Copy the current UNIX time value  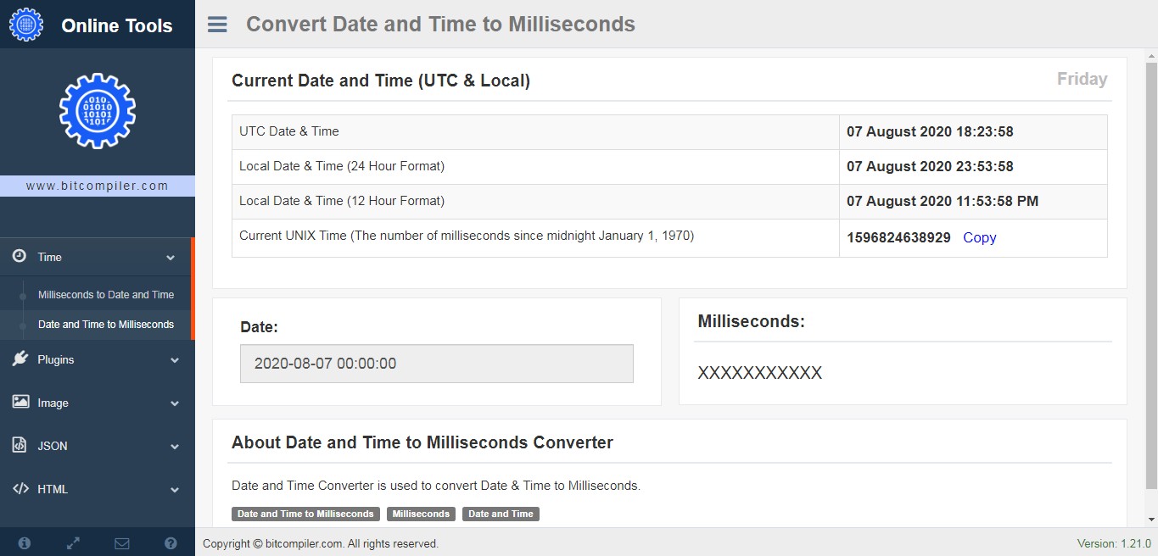click(x=979, y=237)
